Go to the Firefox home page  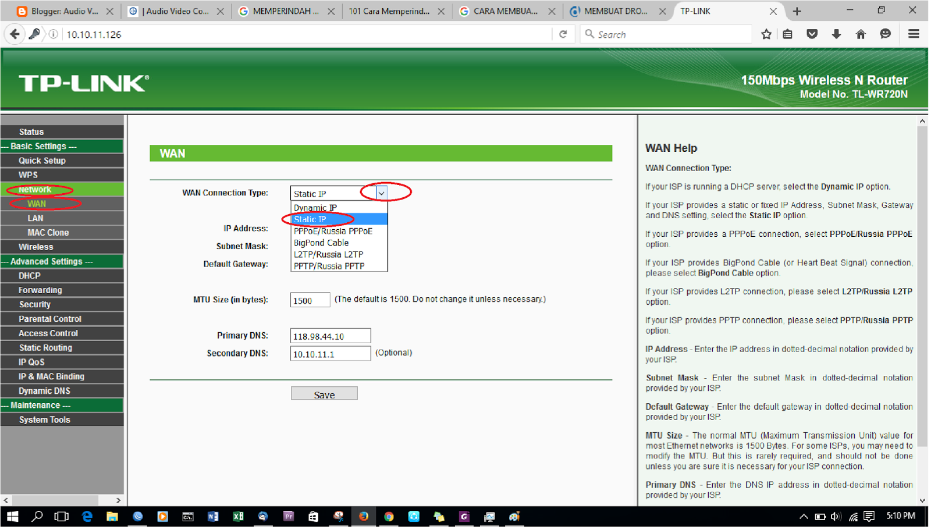pyautogui.click(x=861, y=34)
